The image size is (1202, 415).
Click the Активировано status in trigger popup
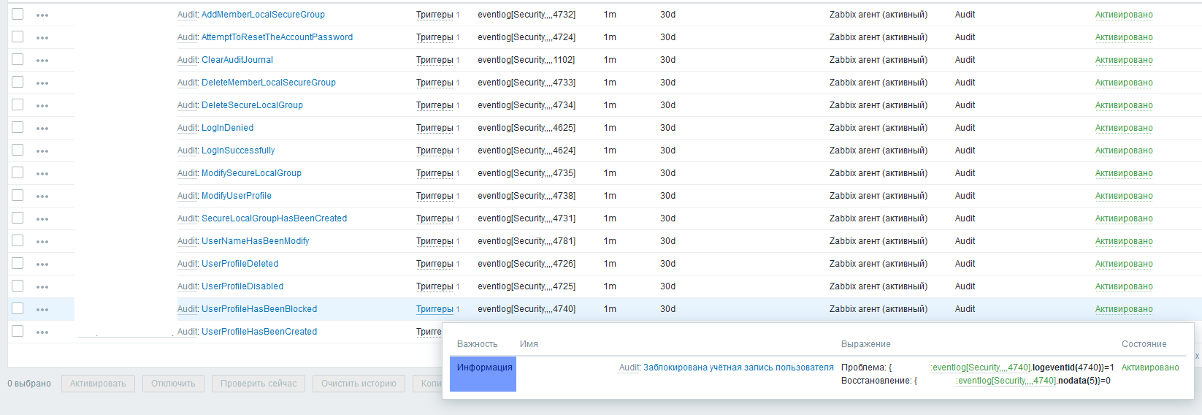click(1150, 368)
